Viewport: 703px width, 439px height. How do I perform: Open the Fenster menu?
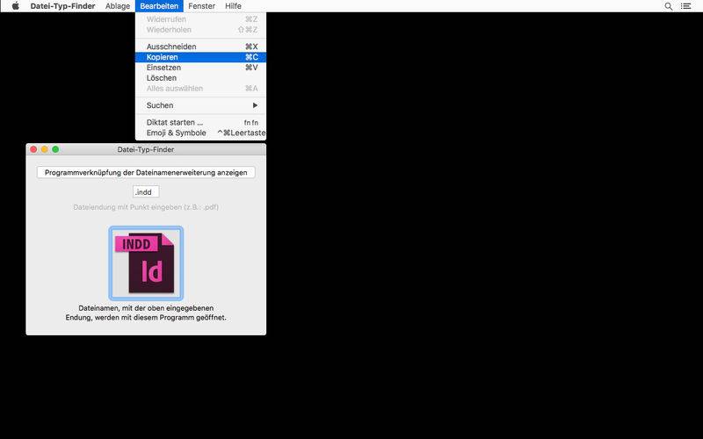202,6
